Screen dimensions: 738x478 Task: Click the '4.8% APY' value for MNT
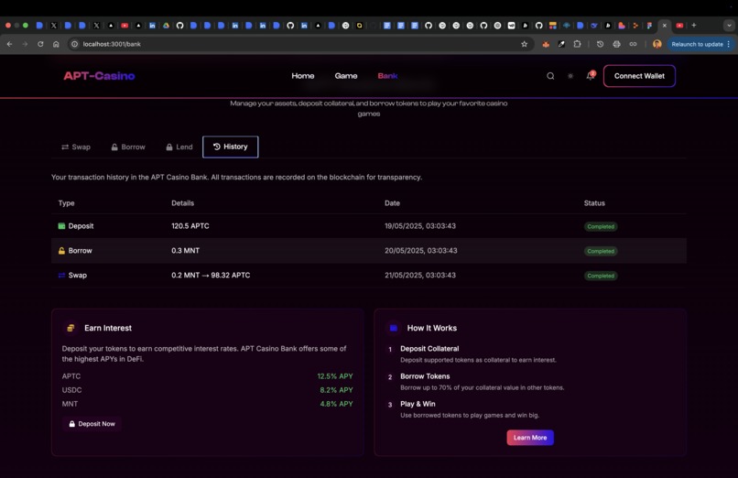(336, 404)
